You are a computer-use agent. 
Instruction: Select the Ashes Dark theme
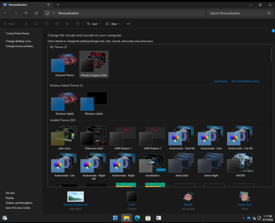(182, 165)
